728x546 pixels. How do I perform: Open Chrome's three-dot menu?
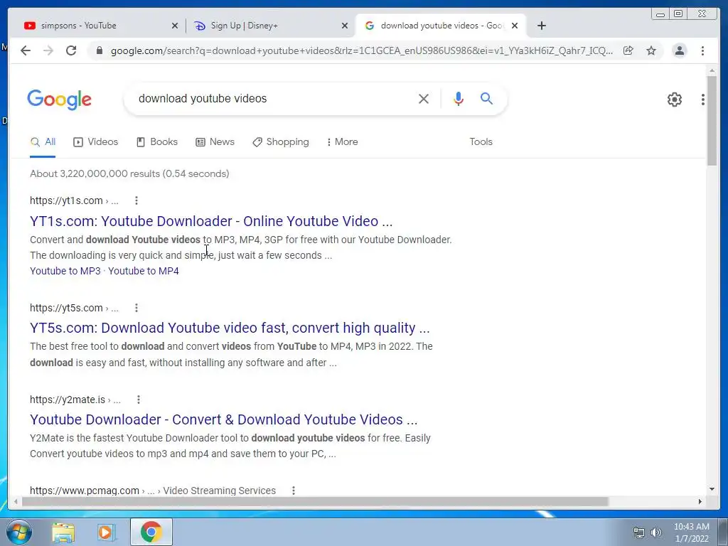[702, 50]
